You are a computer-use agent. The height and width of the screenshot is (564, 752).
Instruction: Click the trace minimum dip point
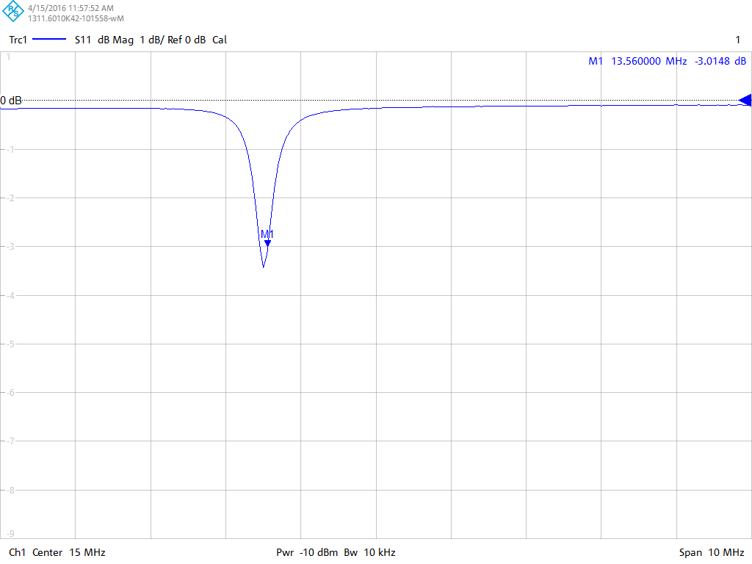pyautogui.click(x=264, y=266)
